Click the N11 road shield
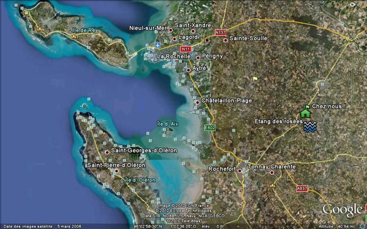367x229 pixels. click(x=185, y=49)
